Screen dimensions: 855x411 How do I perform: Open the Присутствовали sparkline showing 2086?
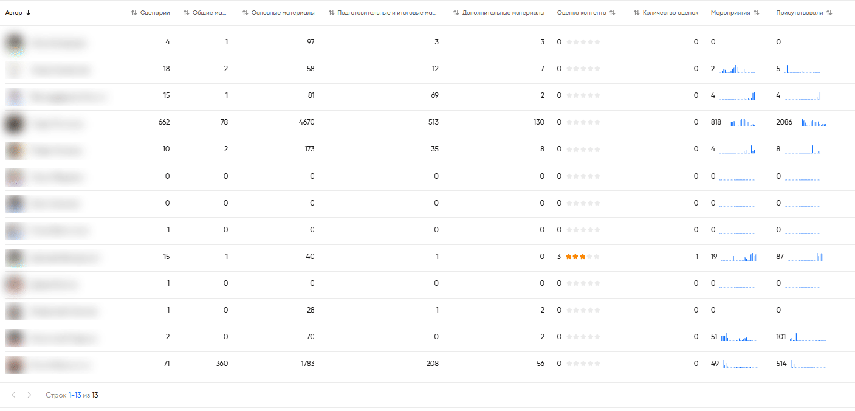[814, 122]
